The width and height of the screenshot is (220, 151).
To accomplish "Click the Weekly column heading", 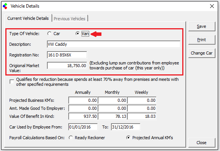I will click(x=141, y=92).
